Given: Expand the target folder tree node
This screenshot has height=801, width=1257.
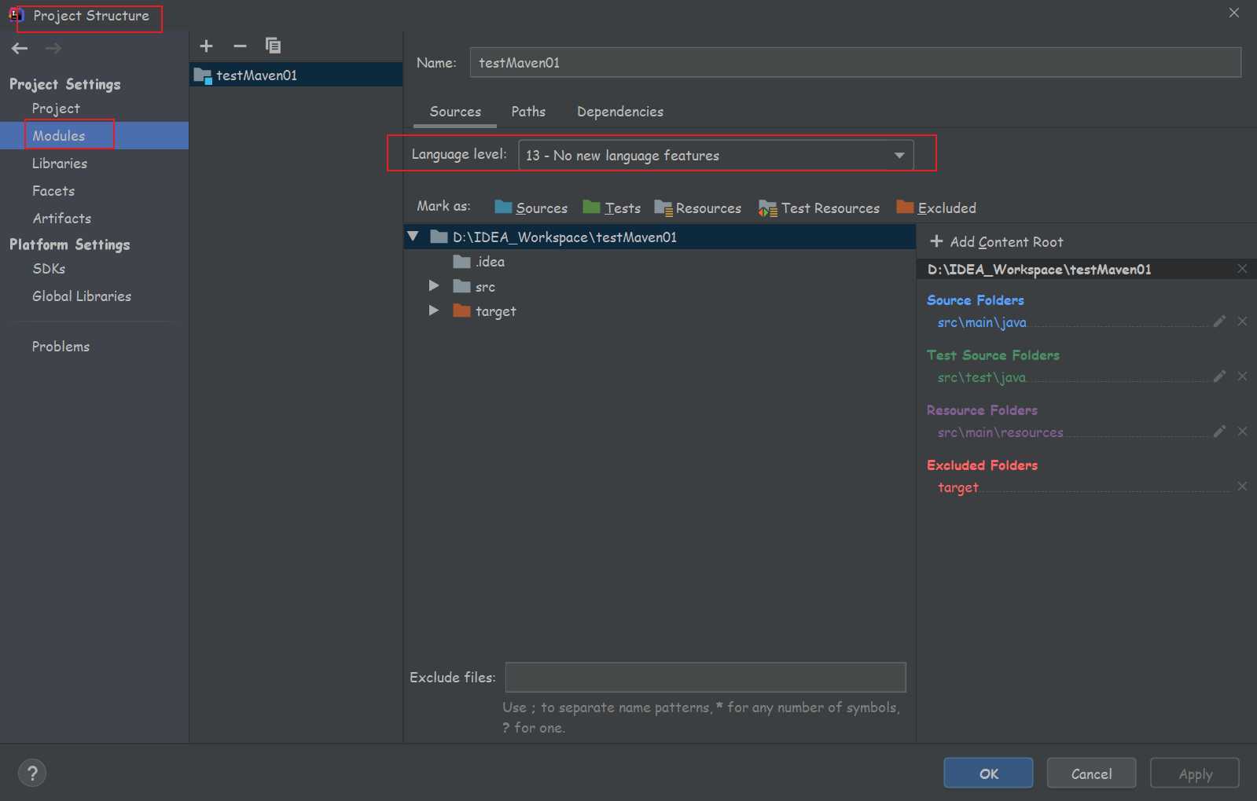Looking at the screenshot, I should point(433,310).
